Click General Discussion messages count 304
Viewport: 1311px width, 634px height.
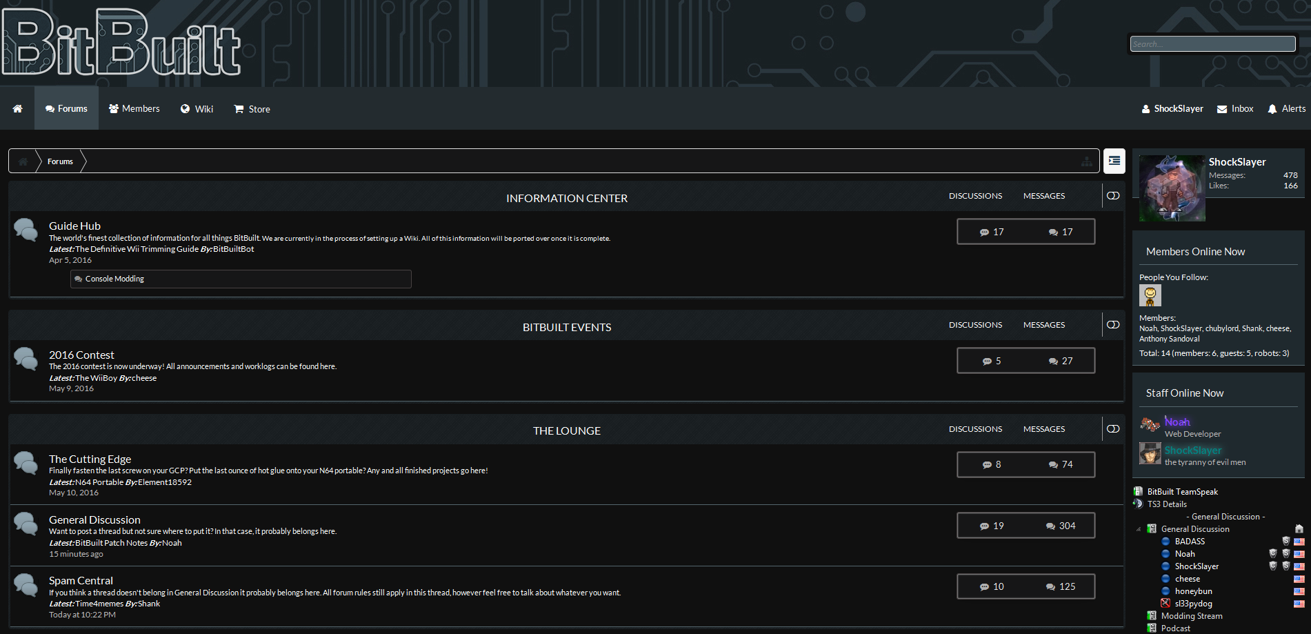(x=1061, y=526)
